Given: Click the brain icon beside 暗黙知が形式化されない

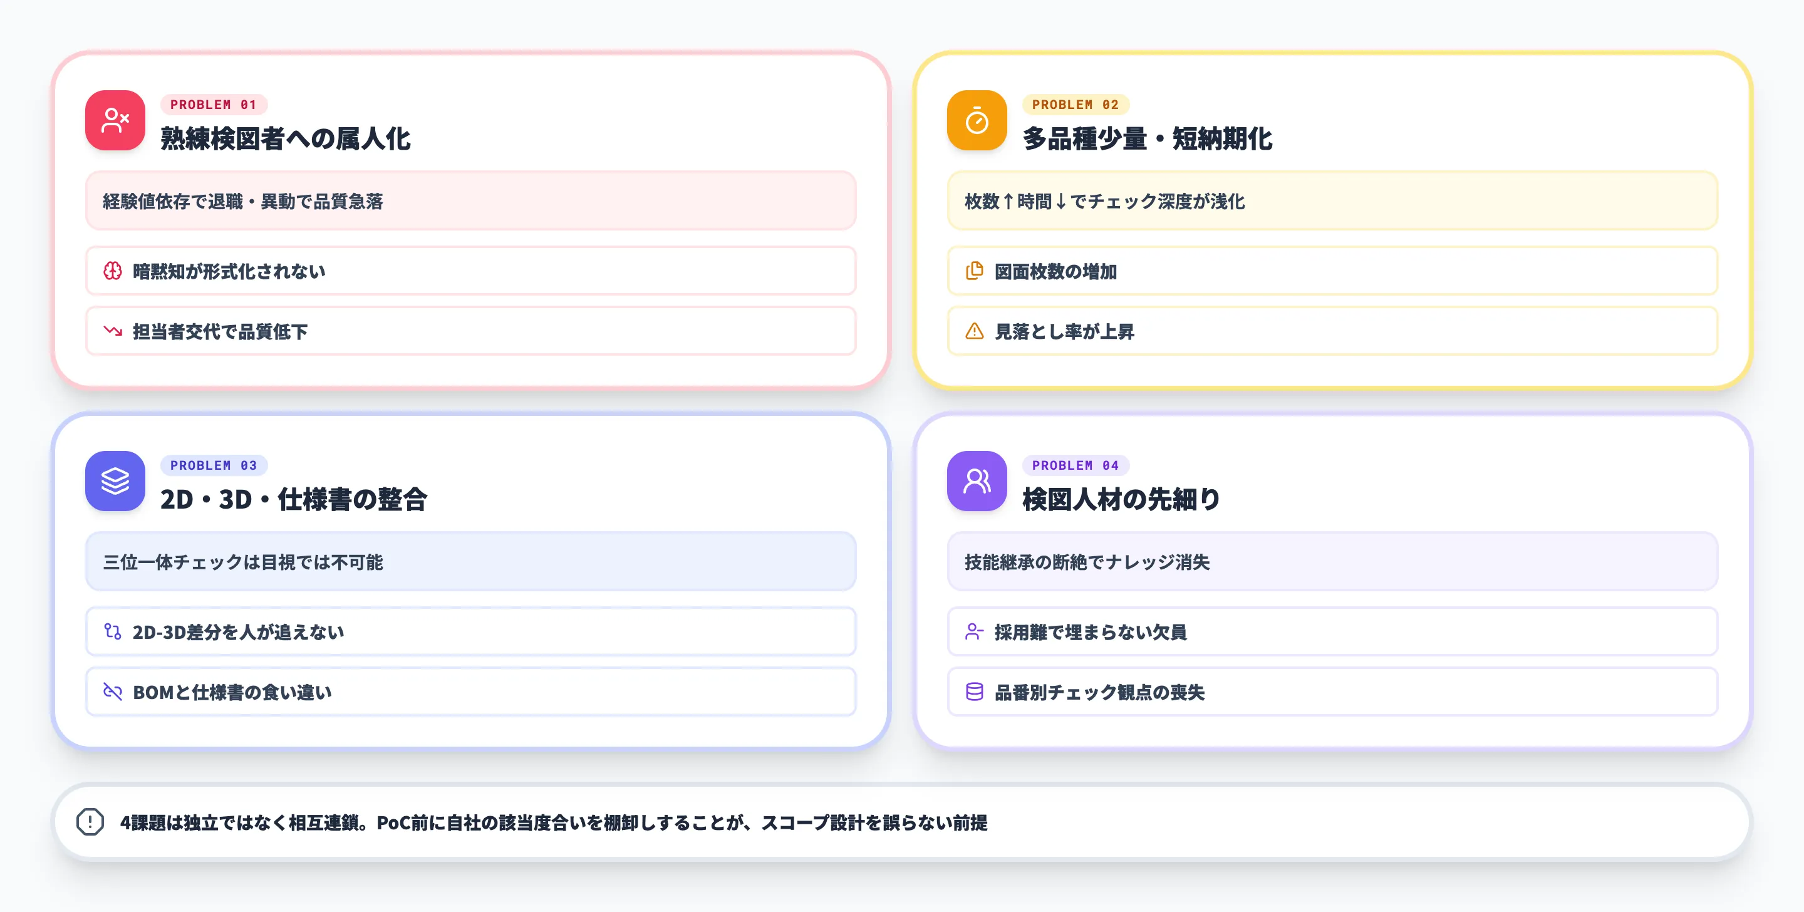Looking at the screenshot, I should 112,271.
